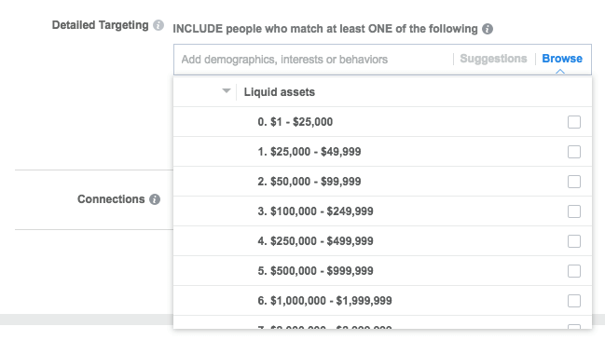Click the small caret under Browse
The width and height of the screenshot is (605, 340).
(560, 72)
